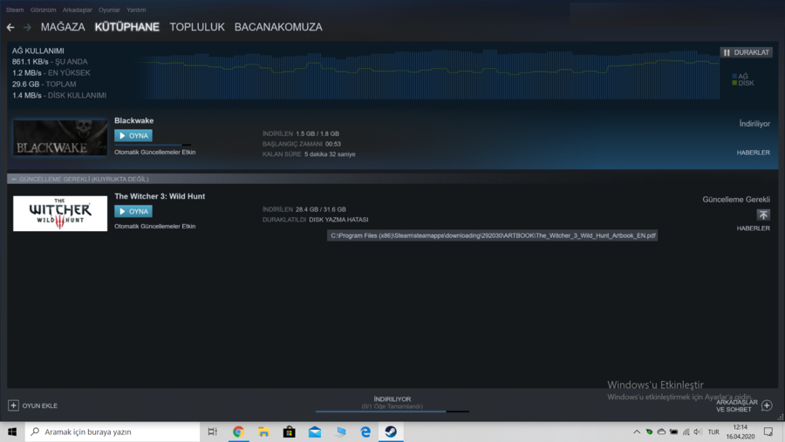Open HABERLER for The Witcher 3
The height and width of the screenshot is (442, 785).
753,228
